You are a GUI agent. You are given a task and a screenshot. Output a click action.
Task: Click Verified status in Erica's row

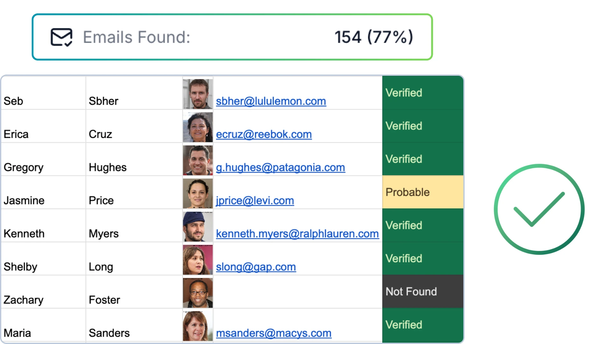423,126
